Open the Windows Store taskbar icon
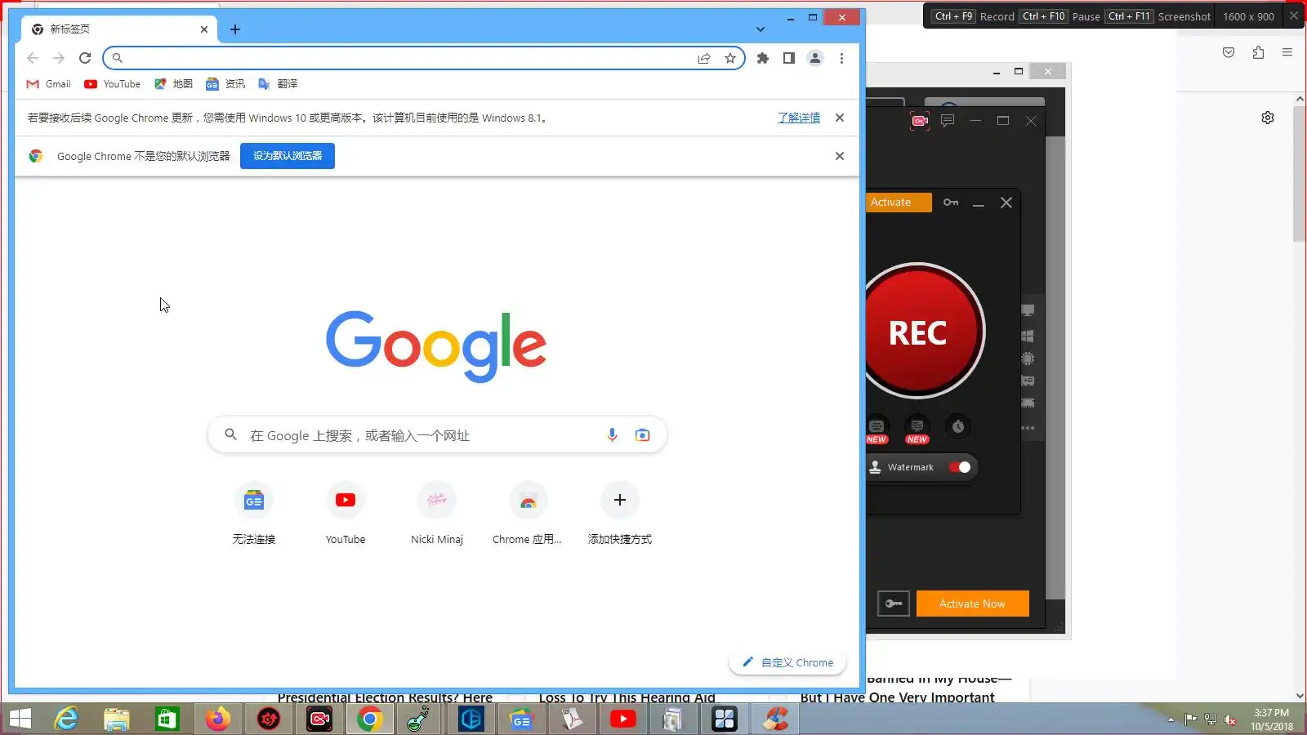The image size is (1307, 735). pyautogui.click(x=167, y=719)
